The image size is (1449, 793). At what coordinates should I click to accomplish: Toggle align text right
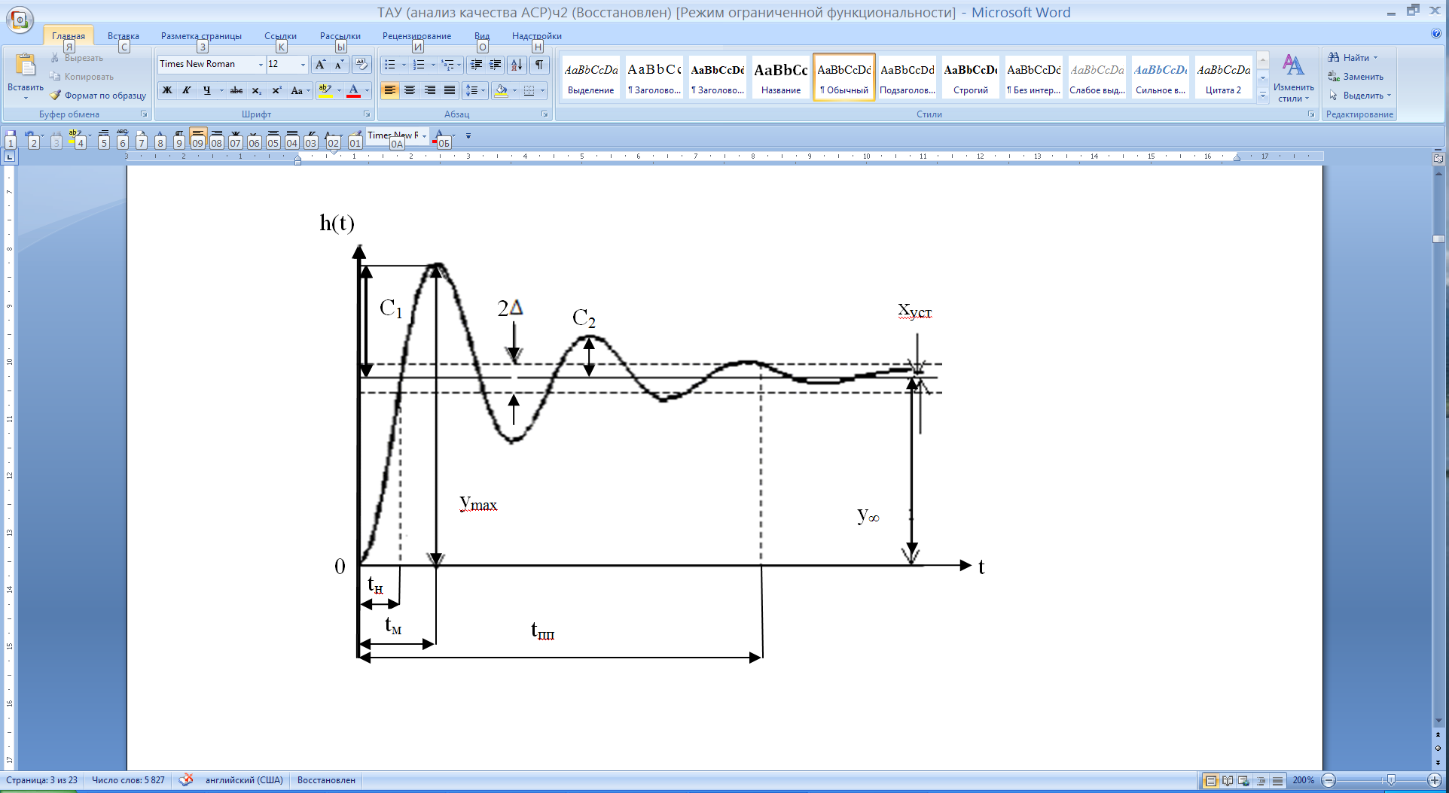(x=429, y=90)
